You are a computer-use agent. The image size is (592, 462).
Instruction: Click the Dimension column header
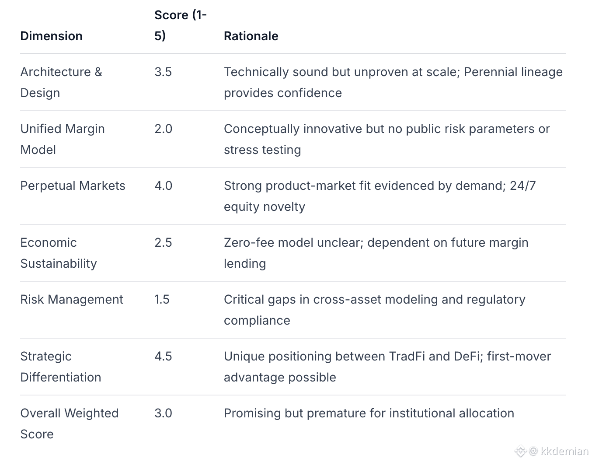[51, 36]
